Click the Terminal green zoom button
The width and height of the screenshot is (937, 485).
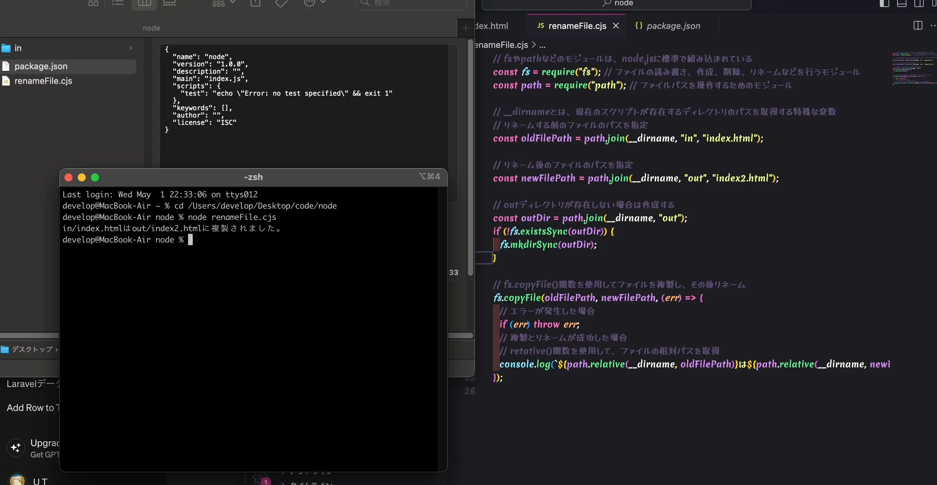[x=95, y=177]
